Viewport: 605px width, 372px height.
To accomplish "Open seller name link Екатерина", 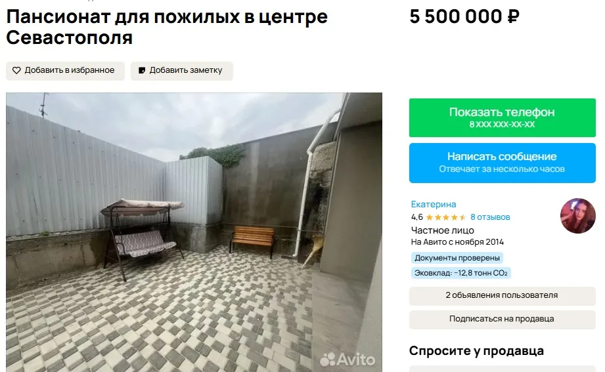I will coord(434,204).
